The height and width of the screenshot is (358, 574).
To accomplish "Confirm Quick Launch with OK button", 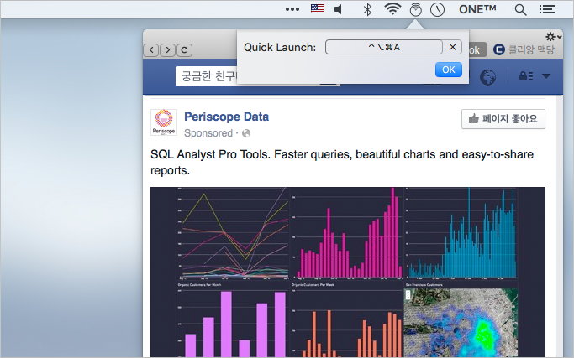I will point(449,70).
